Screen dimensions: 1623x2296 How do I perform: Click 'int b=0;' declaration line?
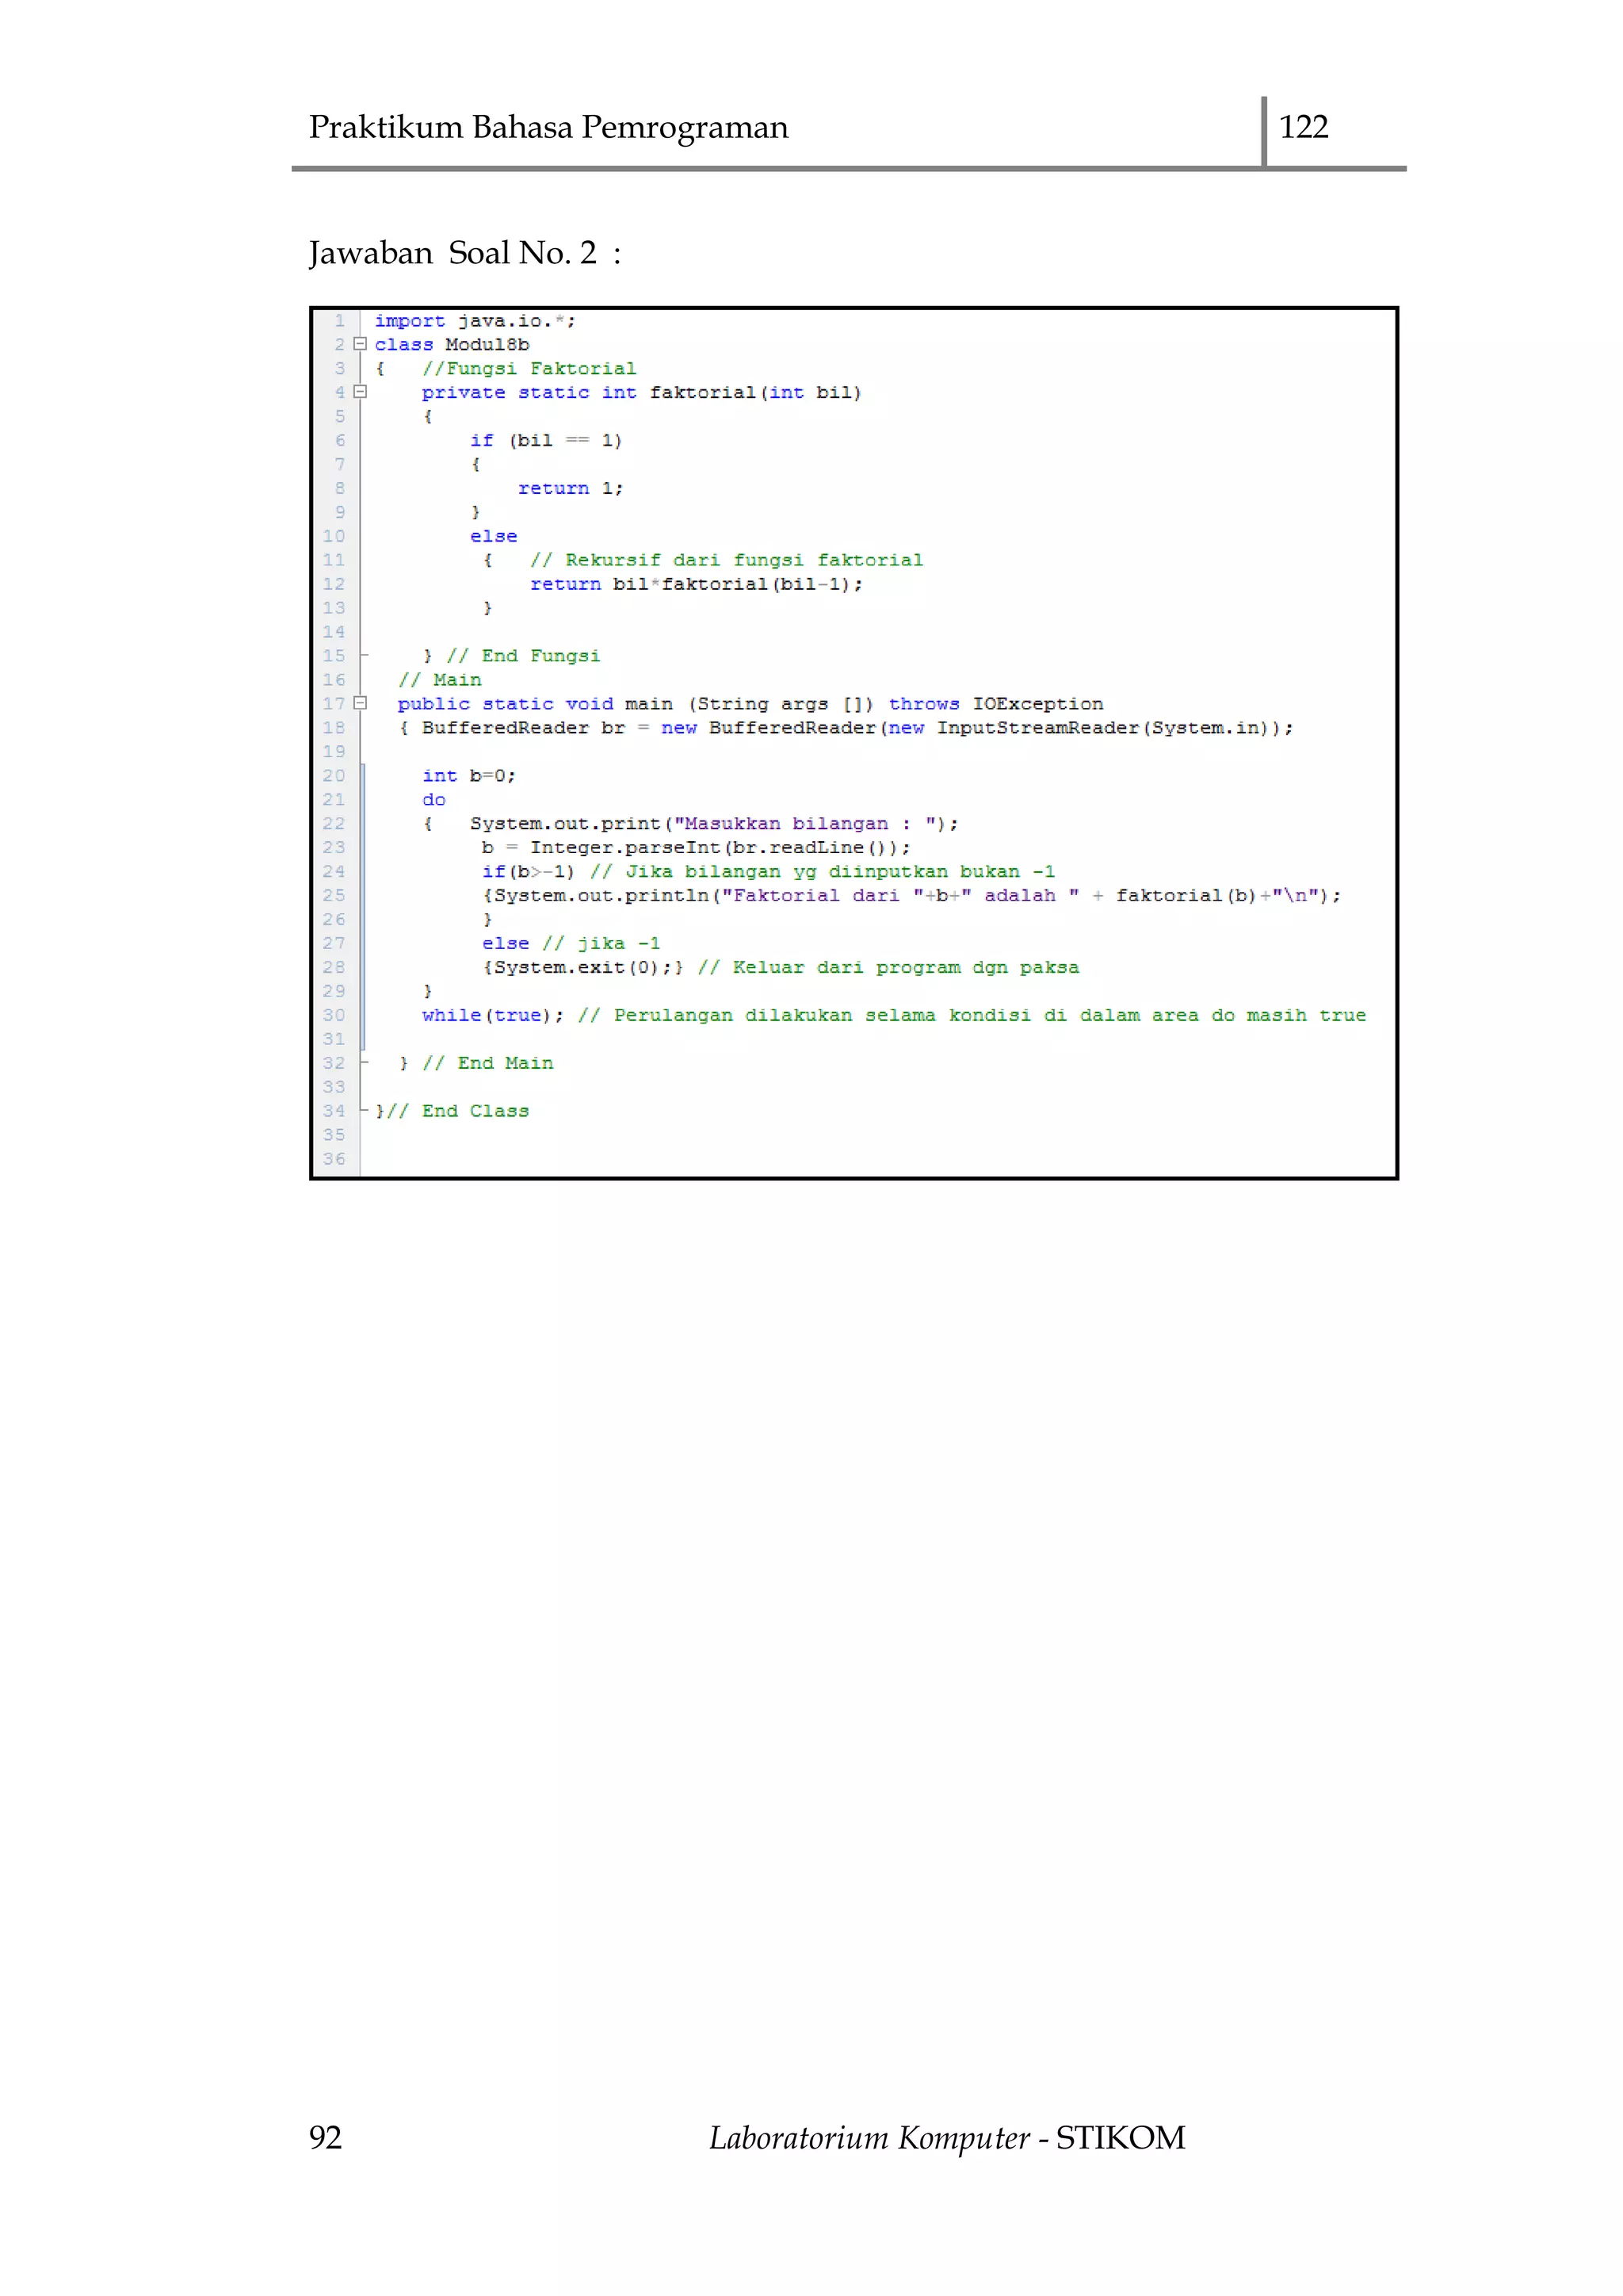coord(468,776)
